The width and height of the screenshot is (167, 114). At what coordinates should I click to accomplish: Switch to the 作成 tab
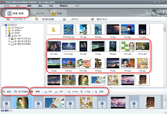(x=58, y=13)
